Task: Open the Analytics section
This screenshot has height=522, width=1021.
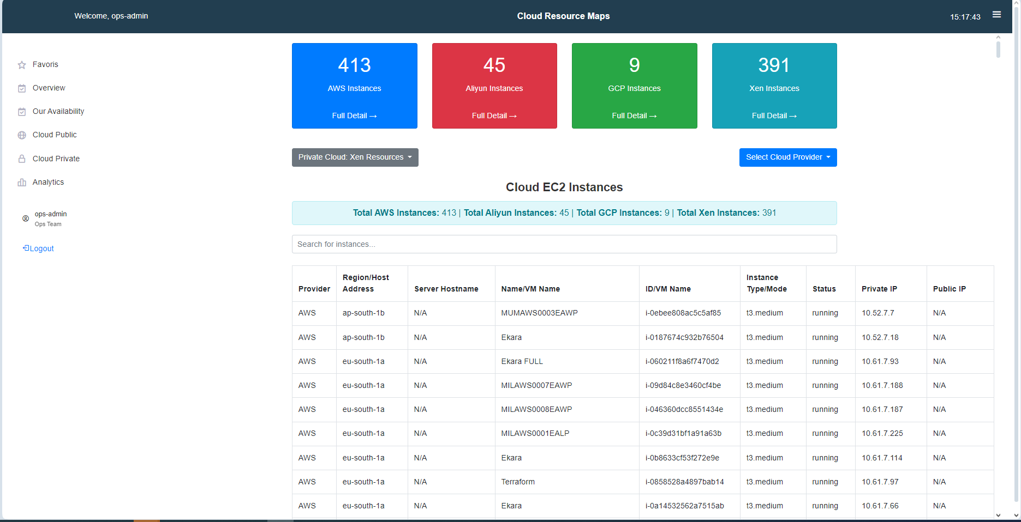Action: tap(48, 182)
